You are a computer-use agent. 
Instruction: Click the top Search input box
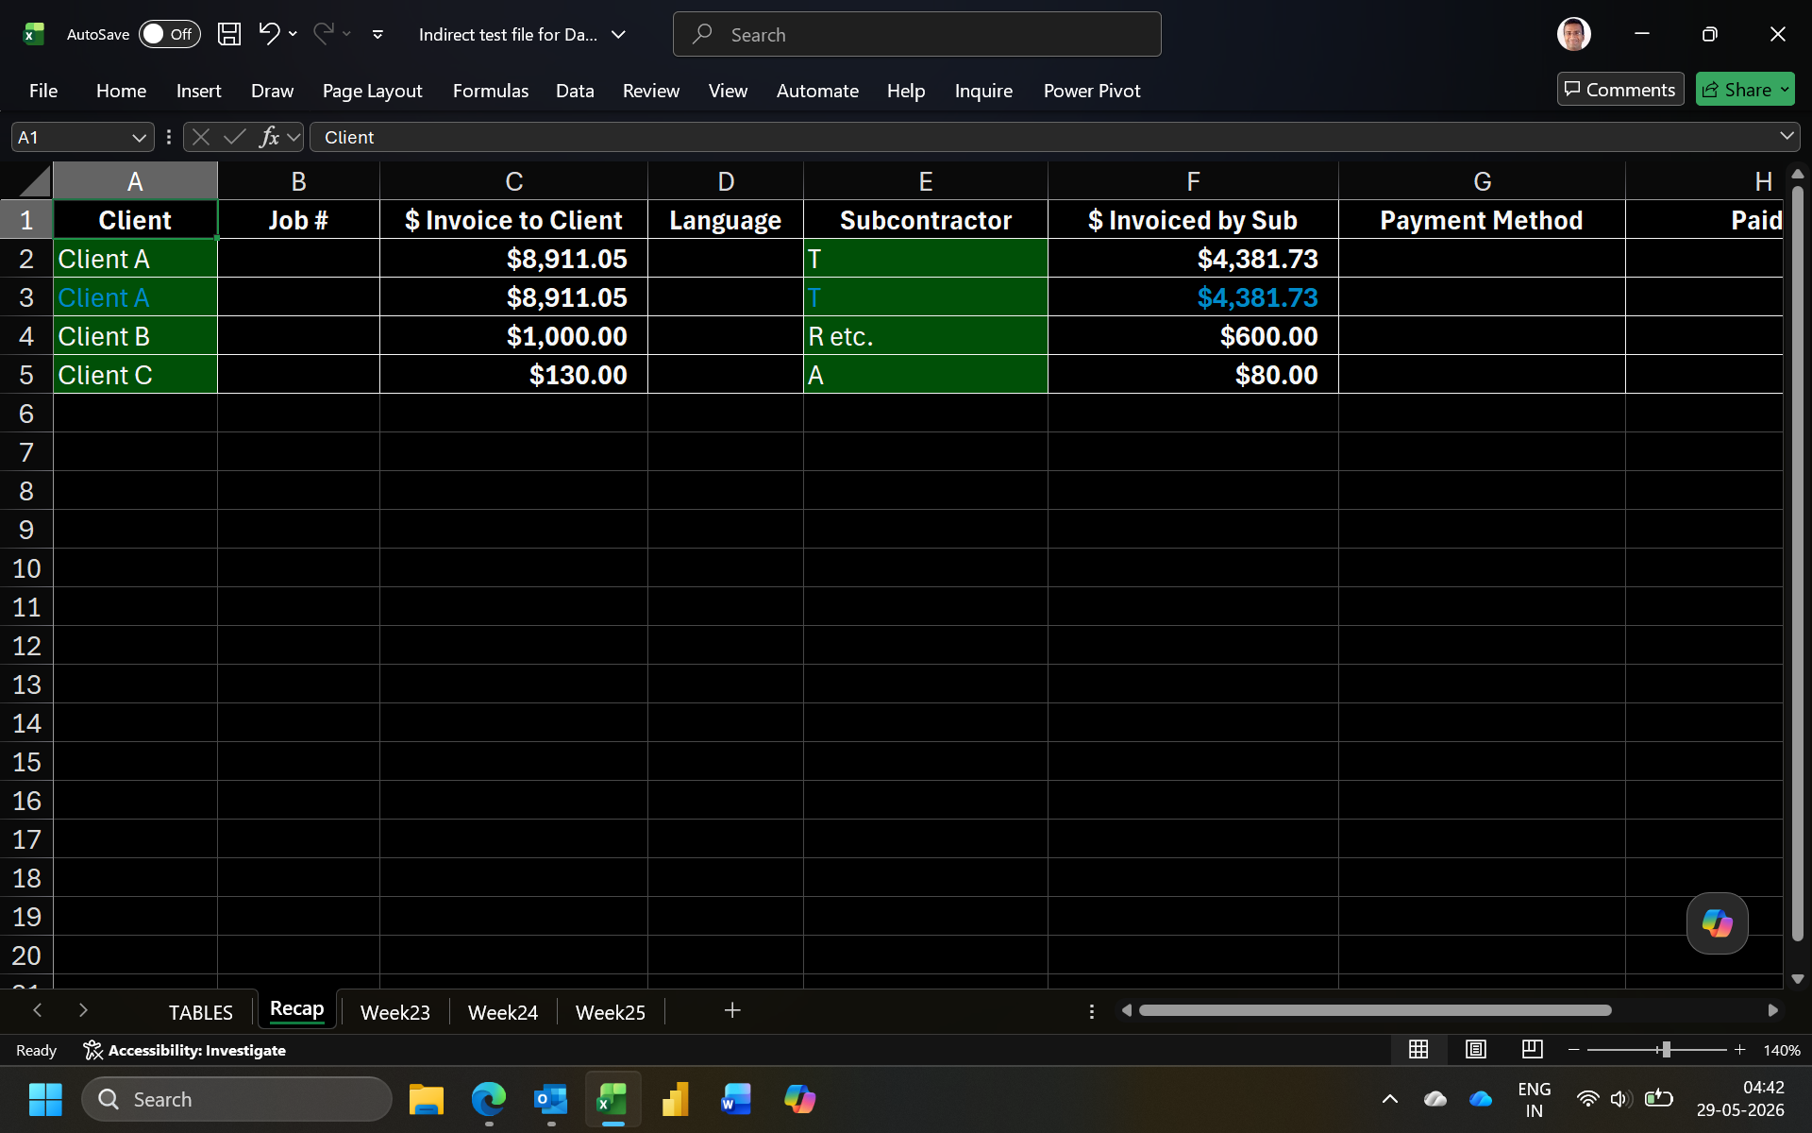[x=916, y=35]
